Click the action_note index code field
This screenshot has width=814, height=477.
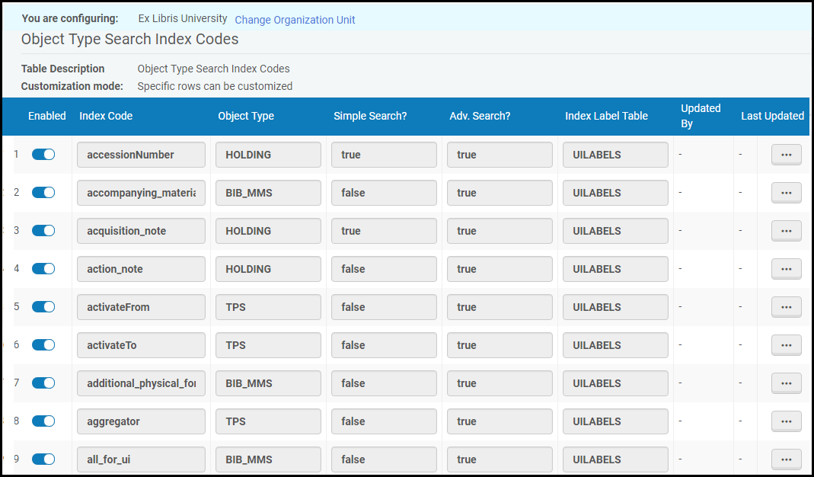click(141, 269)
